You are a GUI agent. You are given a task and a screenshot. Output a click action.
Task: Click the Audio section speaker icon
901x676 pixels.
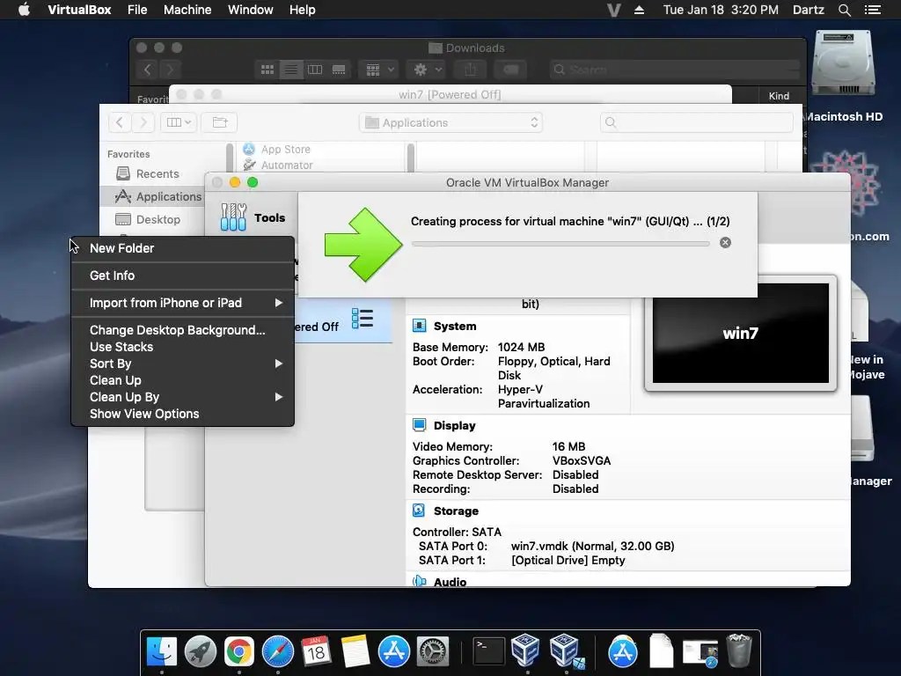(x=420, y=581)
